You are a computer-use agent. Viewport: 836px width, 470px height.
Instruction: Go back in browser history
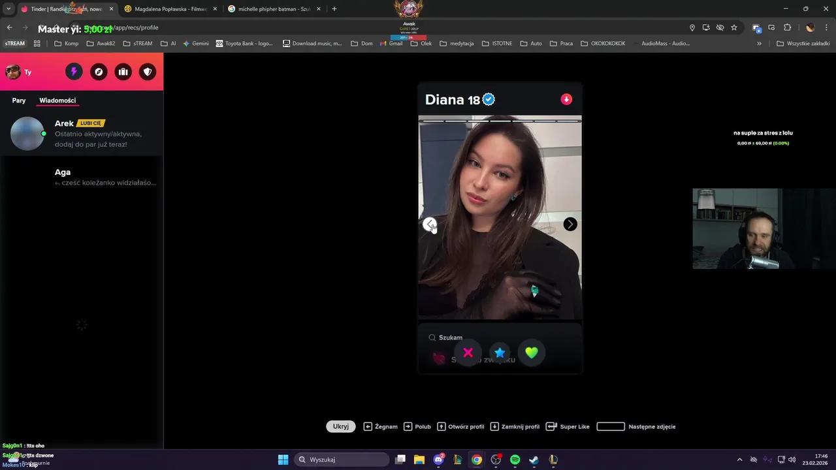tap(9, 27)
